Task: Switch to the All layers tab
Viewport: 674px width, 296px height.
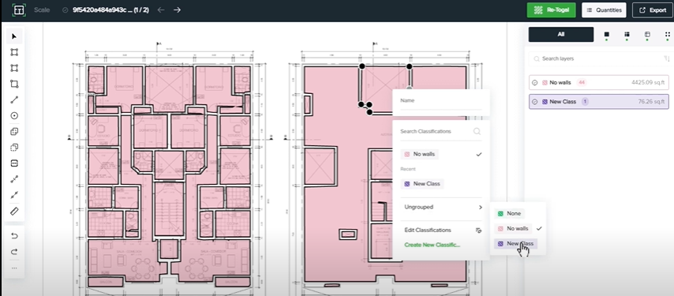Action: point(561,35)
